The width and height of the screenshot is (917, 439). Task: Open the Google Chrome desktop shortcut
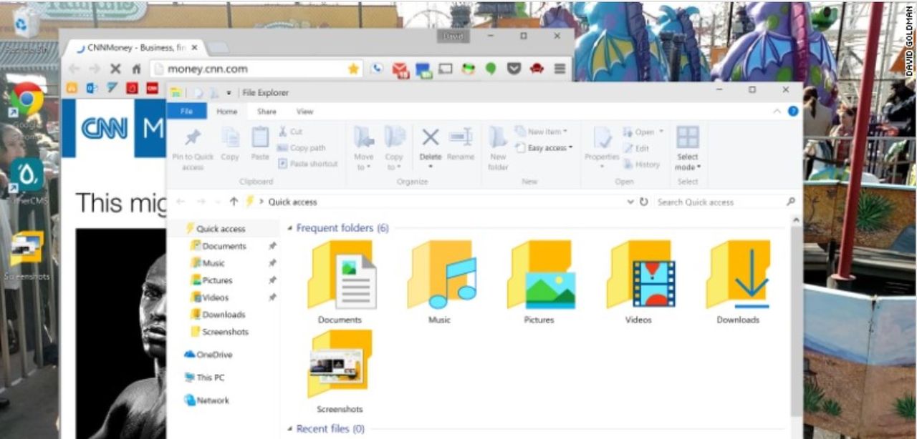click(x=27, y=100)
